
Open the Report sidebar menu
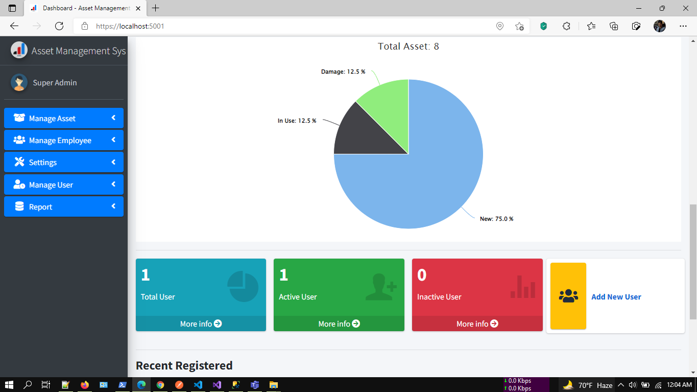pyautogui.click(x=64, y=206)
